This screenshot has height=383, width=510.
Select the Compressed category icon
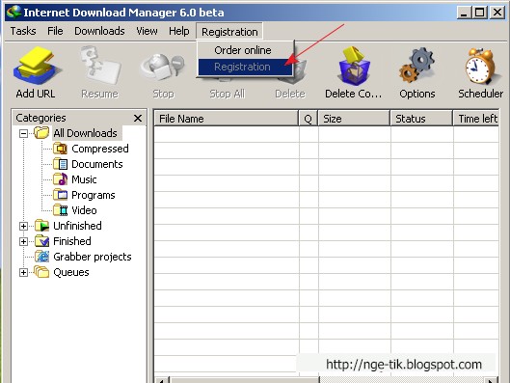(60, 149)
